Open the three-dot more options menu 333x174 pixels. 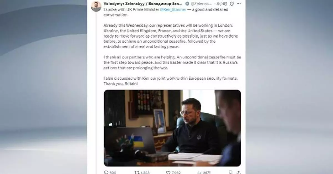[239, 4]
